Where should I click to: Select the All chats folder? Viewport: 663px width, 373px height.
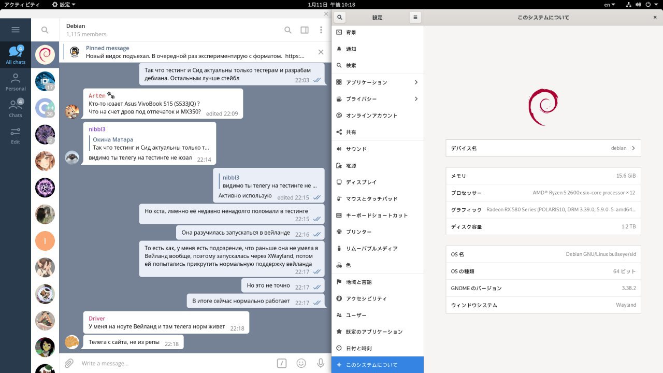click(16, 55)
